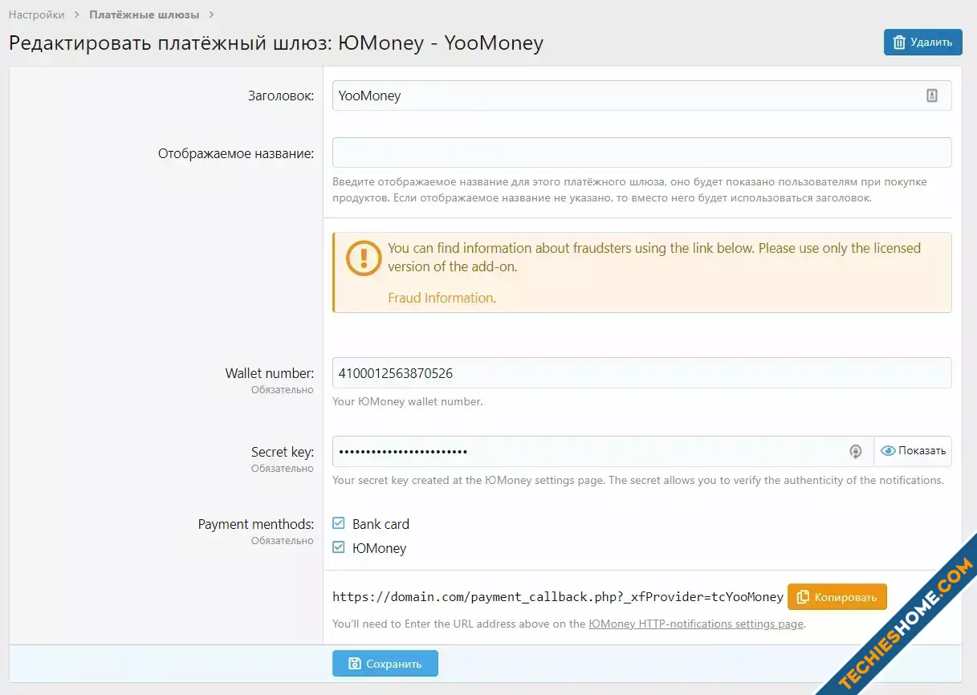Click the contact-card icon in Заголовок field
Image resolution: width=977 pixels, height=695 pixels.
point(932,96)
